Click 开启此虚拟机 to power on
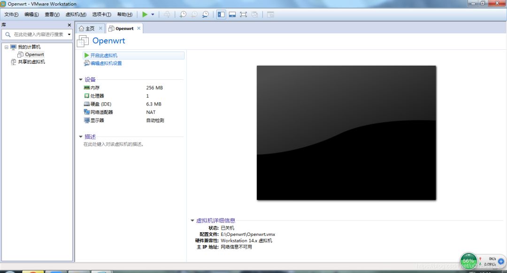This screenshot has height=273, width=507. coord(103,55)
